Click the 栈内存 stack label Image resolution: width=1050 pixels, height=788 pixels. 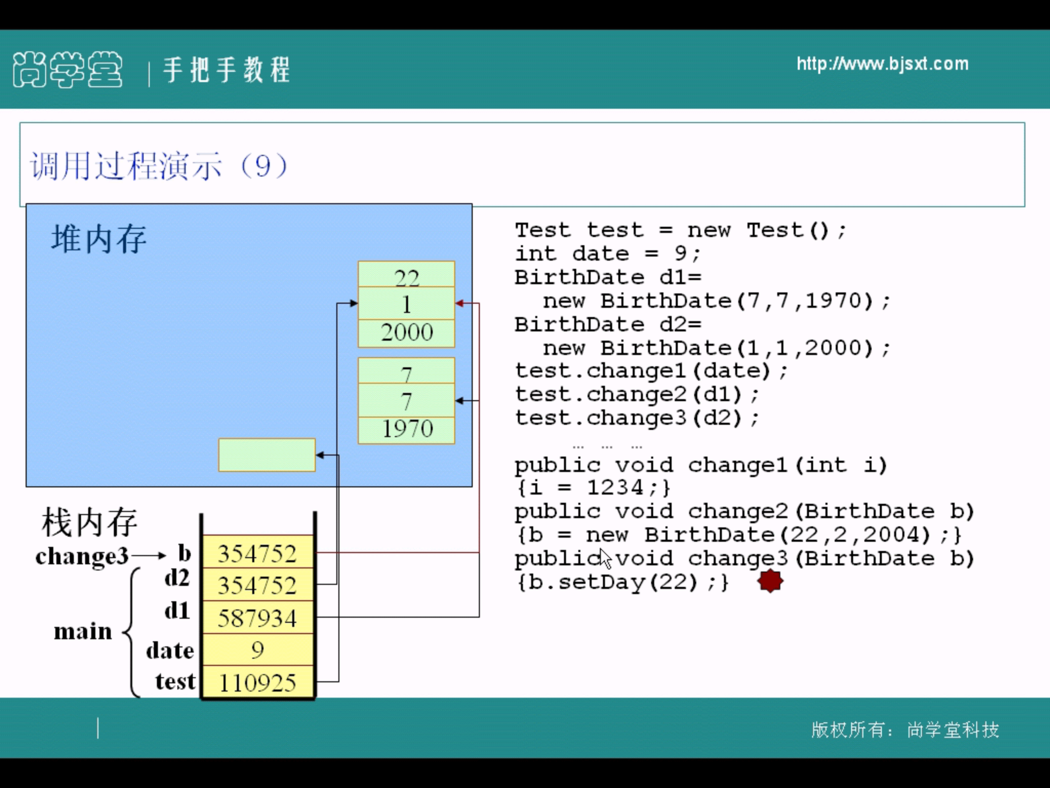[x=89, y=522]
